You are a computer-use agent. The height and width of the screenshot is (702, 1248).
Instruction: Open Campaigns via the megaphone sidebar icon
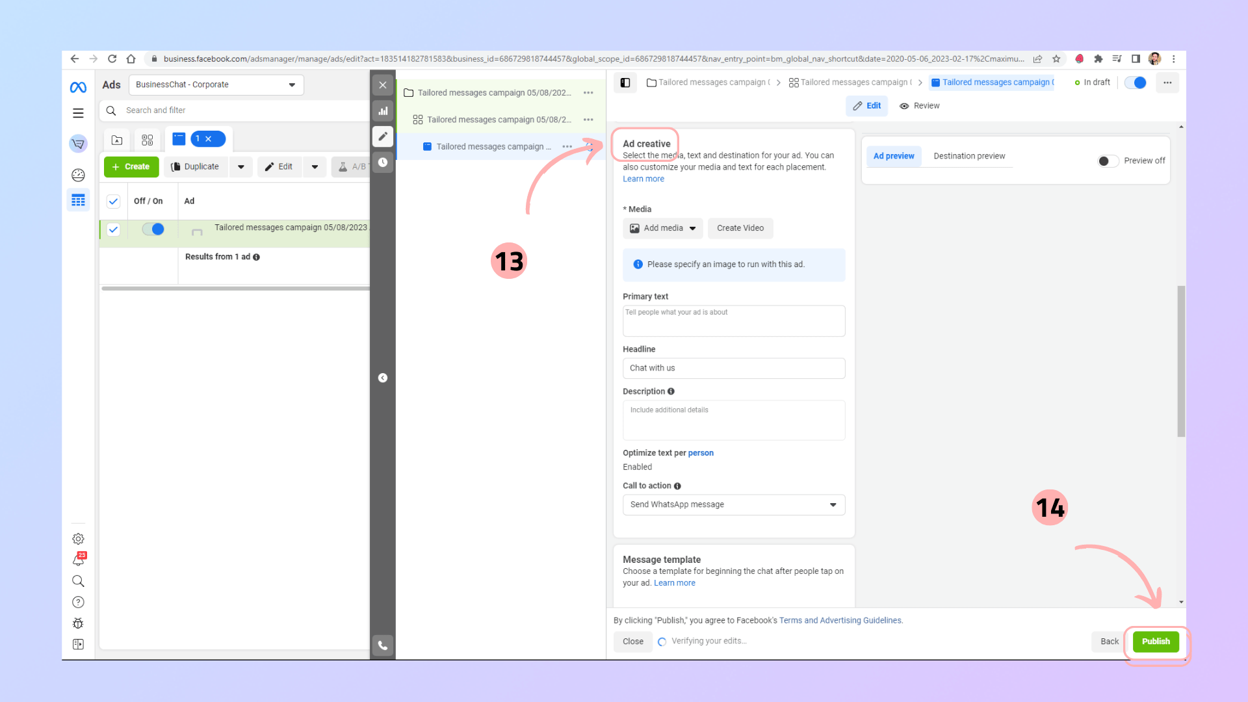tap(78, 144)
